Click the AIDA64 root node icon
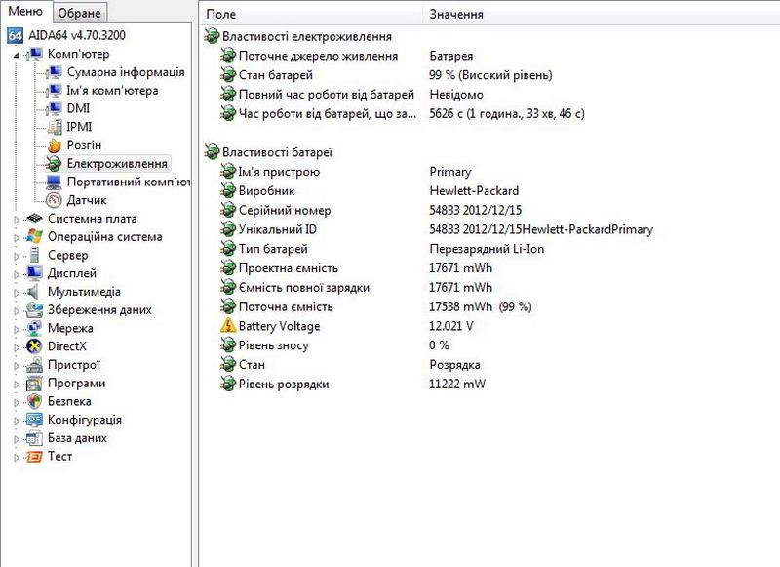Screen dimensions: 780x567 pyautogui.click(x=15, y=35)
